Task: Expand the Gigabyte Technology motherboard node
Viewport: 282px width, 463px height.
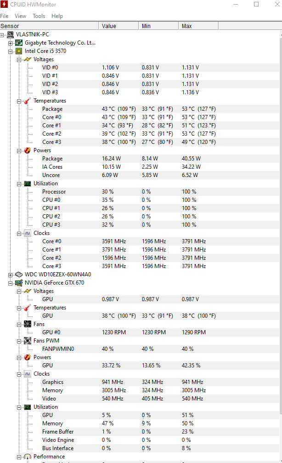Action: tap(11, 43)
